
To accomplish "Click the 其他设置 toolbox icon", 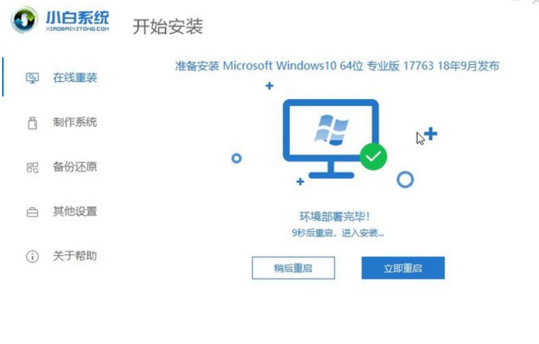I will click(x=32, y=212).
